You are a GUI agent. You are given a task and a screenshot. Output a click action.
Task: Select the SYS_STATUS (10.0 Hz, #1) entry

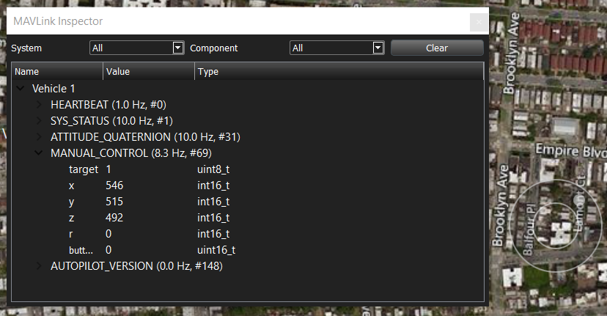(x=111, y=121)
